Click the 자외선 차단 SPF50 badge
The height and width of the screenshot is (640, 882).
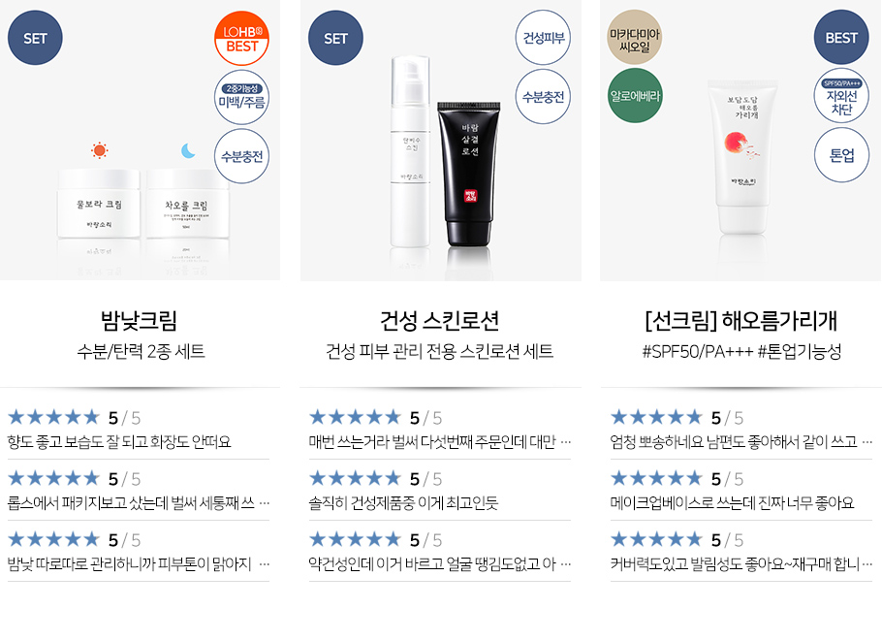coord(841,96)
